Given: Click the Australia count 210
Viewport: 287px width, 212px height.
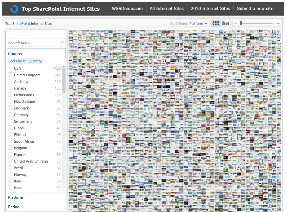Looking at the screenshot, I should [58, 82].
